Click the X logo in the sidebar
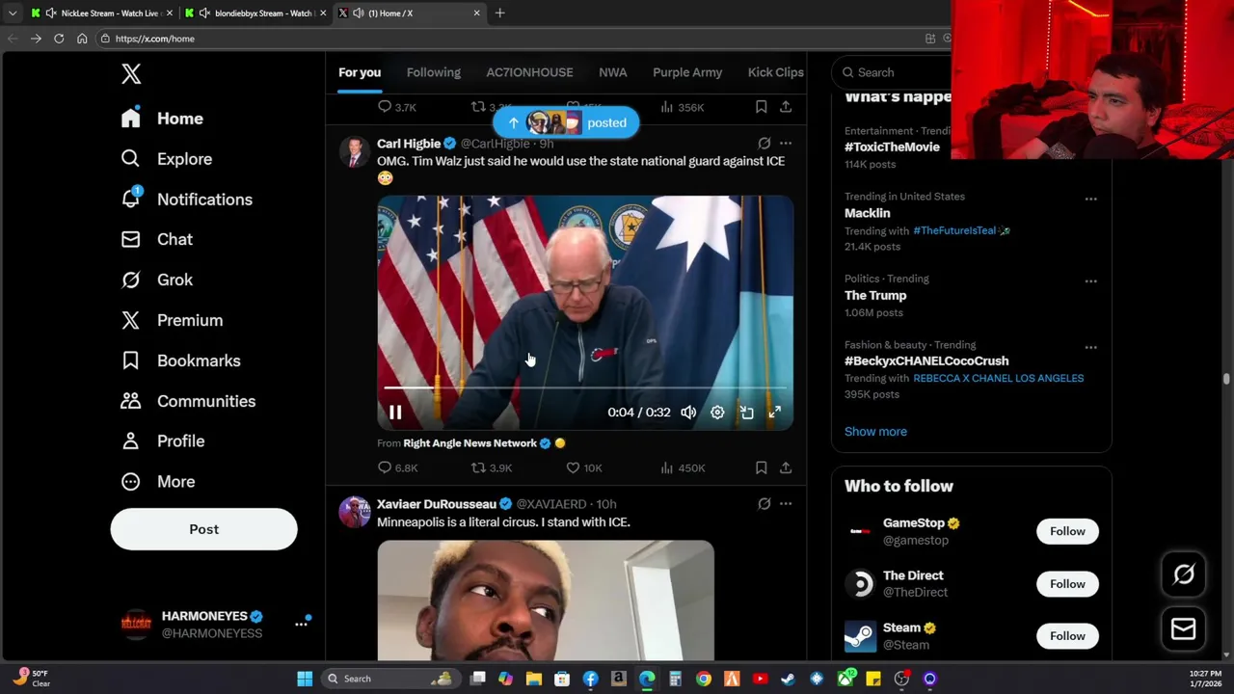Screen dimensions: 1234x694 (131, 73)
